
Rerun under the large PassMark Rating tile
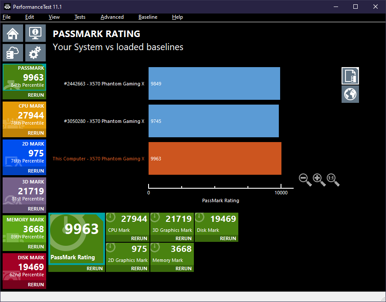click(x=95, y=268)
